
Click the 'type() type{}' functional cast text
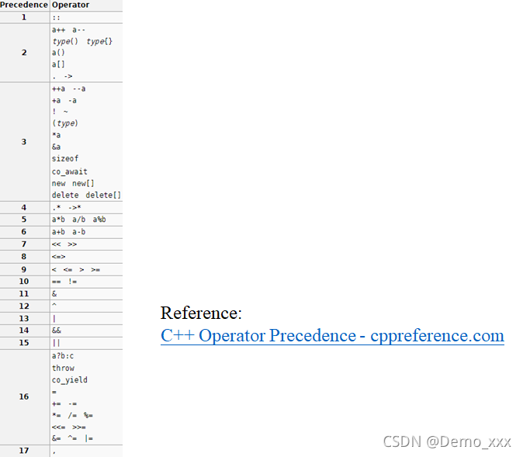coord(82,41)
